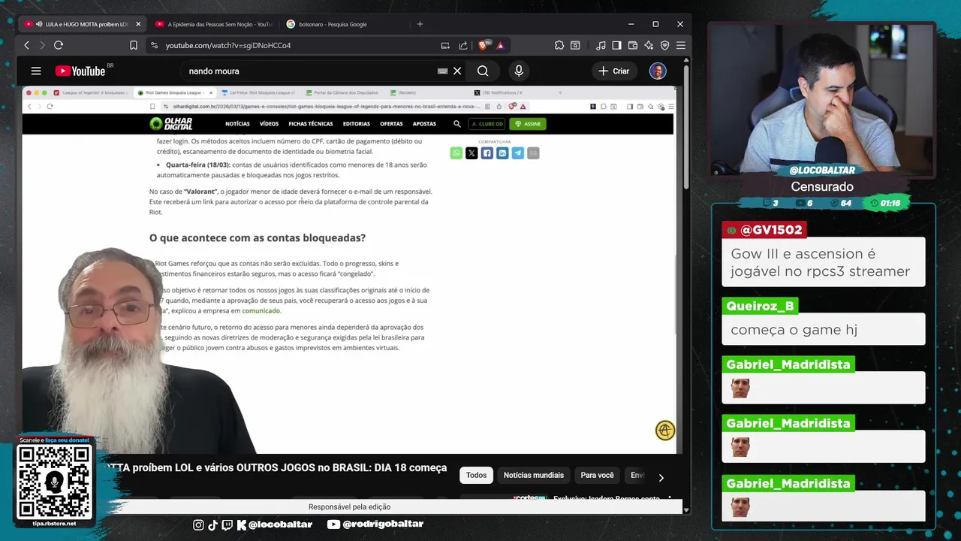The width and height of the screenshot is (961, 541).
Task: Click VÍDEOS in the Olhar Digital menu
Action: (269, 124)
